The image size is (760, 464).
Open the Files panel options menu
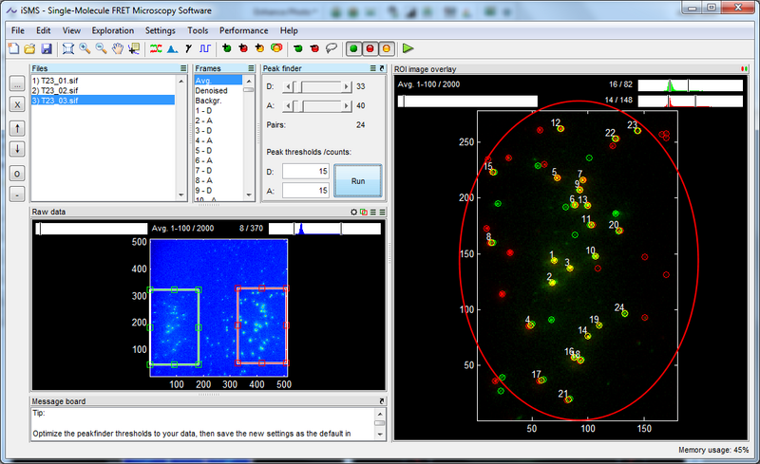pos(183,69)
